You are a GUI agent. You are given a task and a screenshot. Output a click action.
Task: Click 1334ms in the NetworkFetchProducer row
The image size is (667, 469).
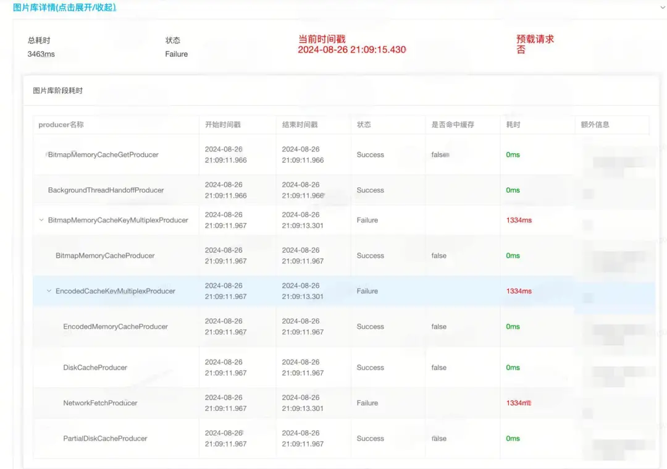(519, 403)
